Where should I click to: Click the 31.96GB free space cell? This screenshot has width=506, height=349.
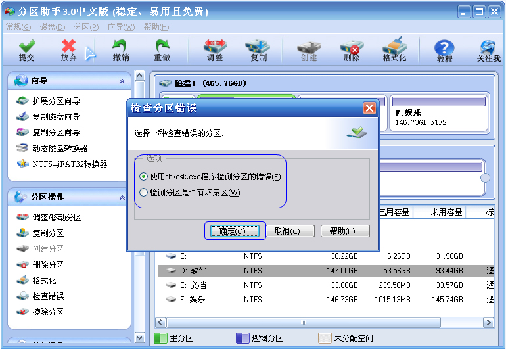449,256
